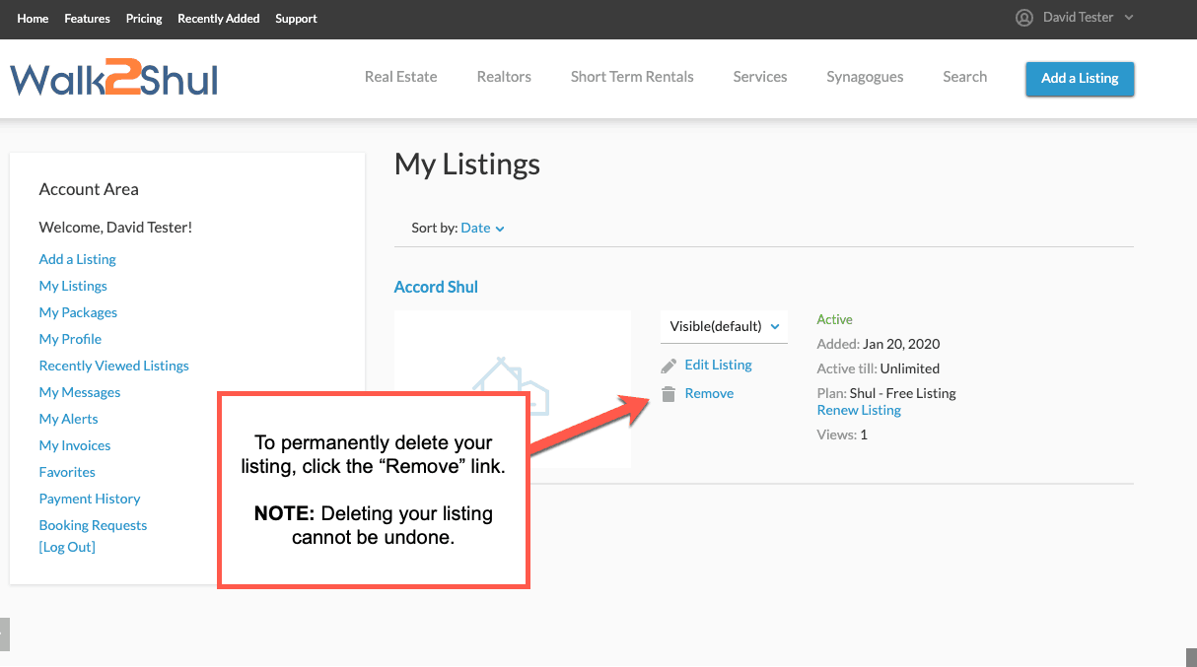
Task: Click the Accord Shul placeholder house thumbnail
Action: tap(512, 388)
